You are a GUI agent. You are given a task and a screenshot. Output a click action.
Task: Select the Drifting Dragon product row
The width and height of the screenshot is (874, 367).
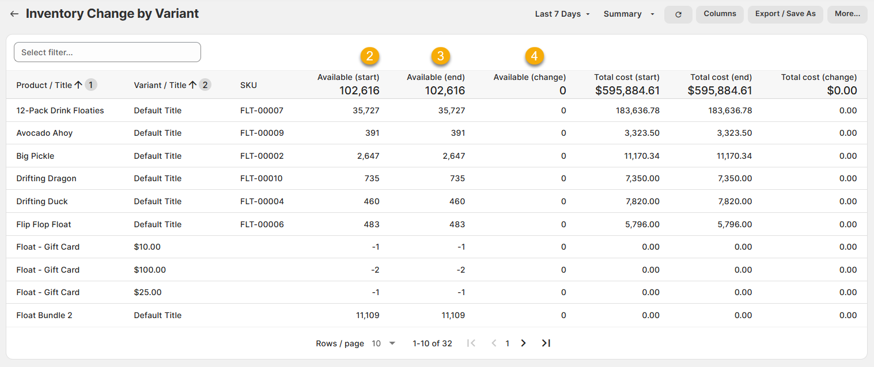[46, 178]
